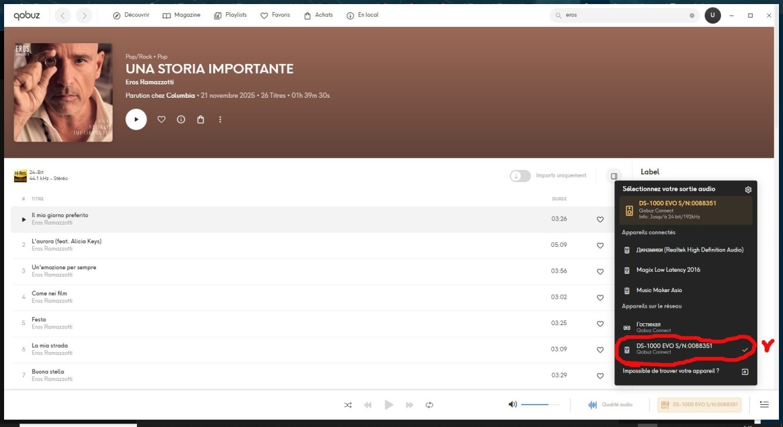Open the Eros Ramazzotti artist link
This screenshot has height=427, width=783.
(149, 82)
